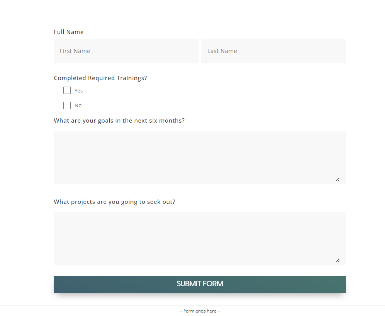Select the 'No' checkbox label text
Screen dimensions: 385x316
click(78, 105)
